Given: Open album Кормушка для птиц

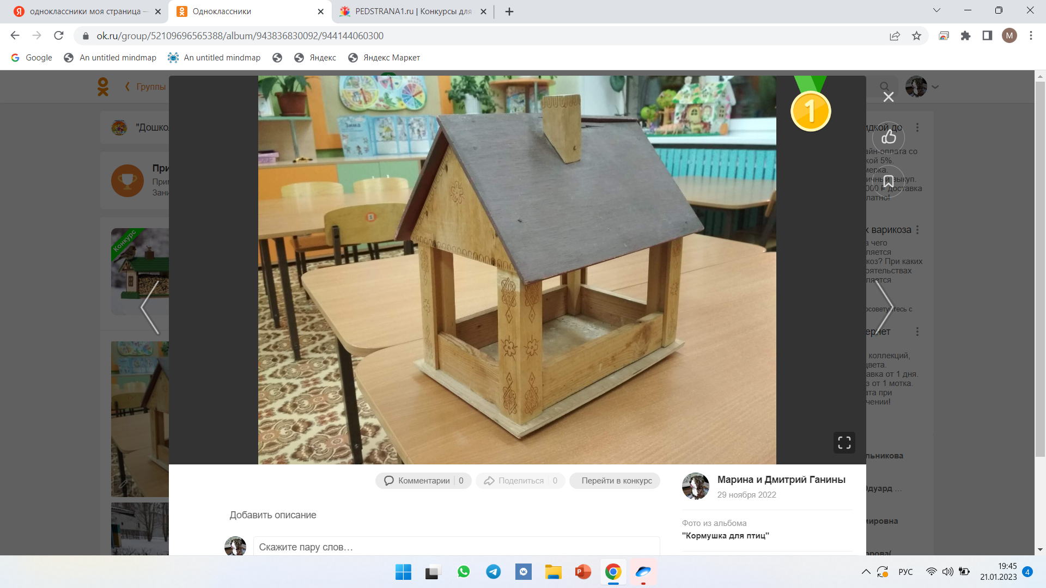Looking at the screenshot, I should coord(725,536).
